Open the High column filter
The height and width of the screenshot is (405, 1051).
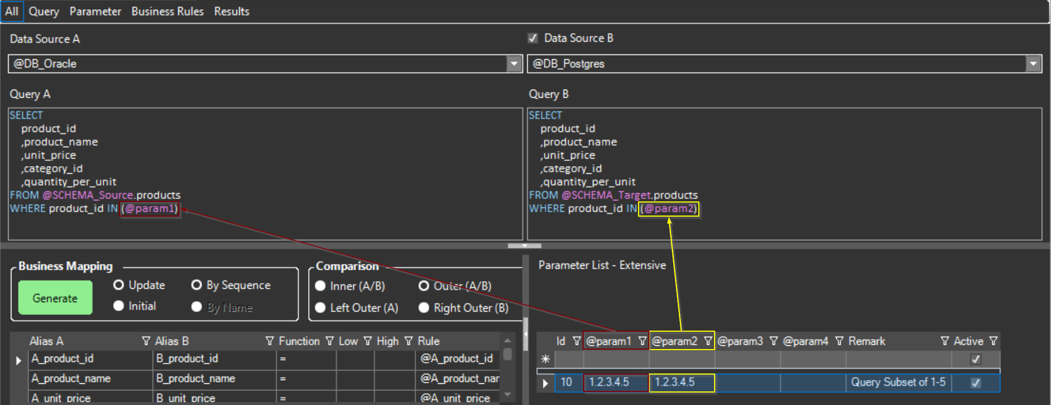coord(409,341)
